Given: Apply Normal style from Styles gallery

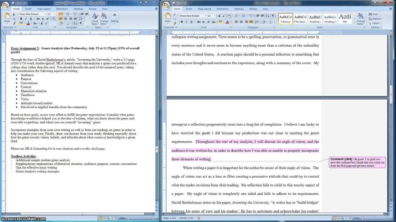Looking at the screenshot, I should point(285,19).
